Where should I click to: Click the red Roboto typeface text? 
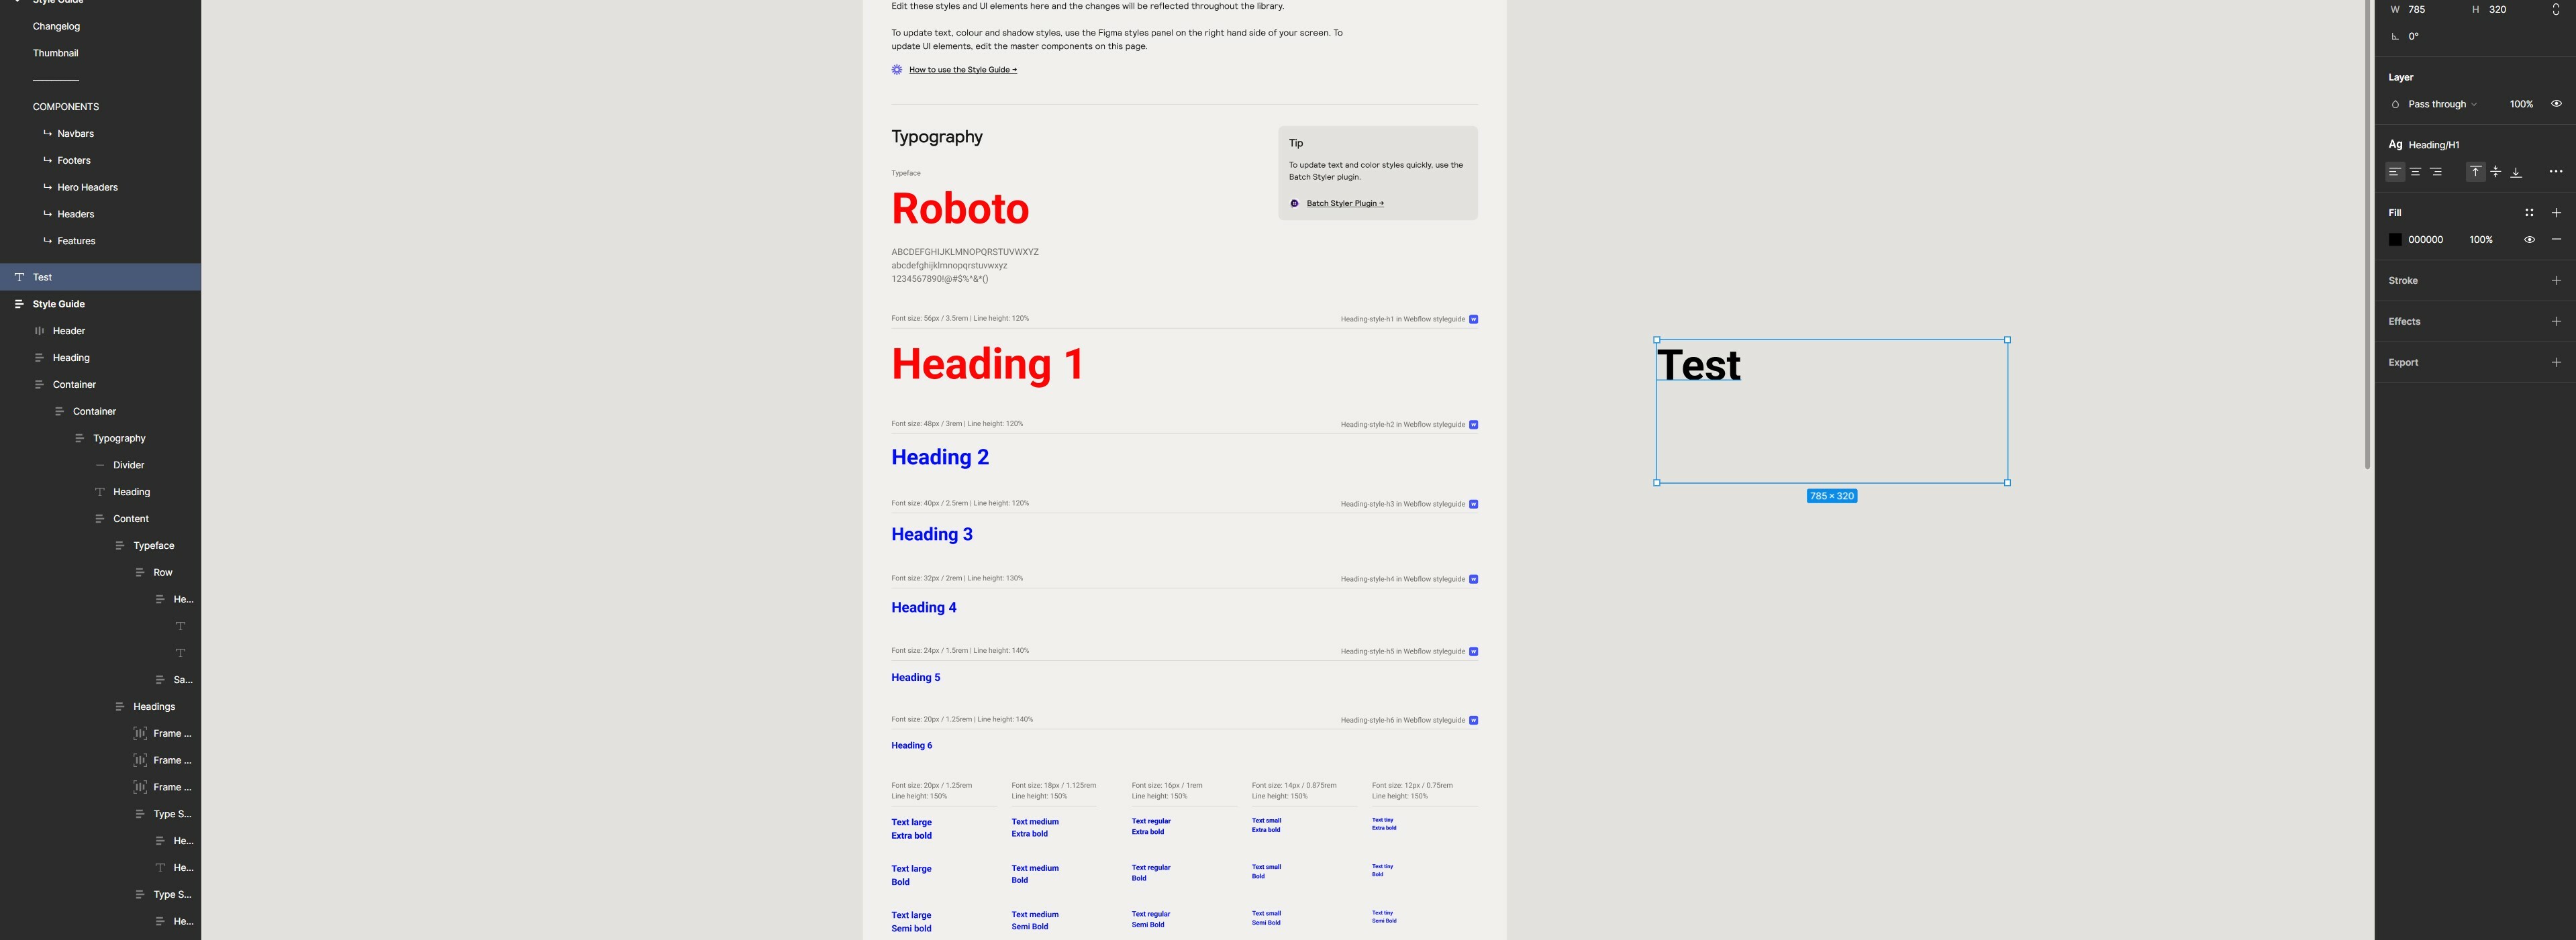click(960, 209)
